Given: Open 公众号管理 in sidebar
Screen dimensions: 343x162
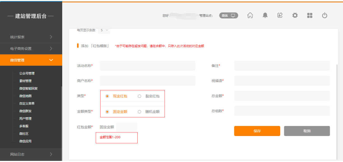Looking at the screenshot, I should pos(27,73).
